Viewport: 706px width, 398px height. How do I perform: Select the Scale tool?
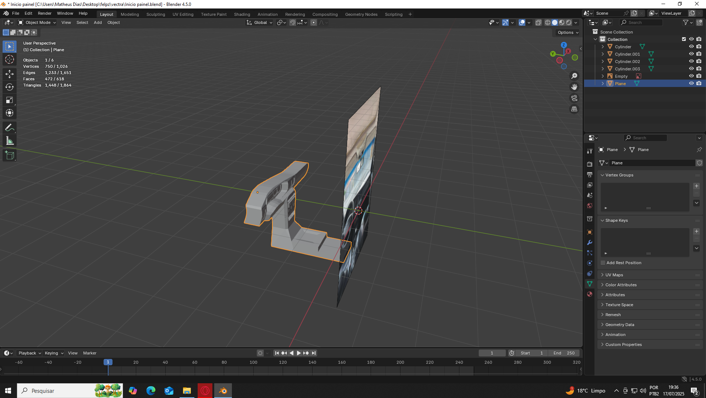(10, 100)
